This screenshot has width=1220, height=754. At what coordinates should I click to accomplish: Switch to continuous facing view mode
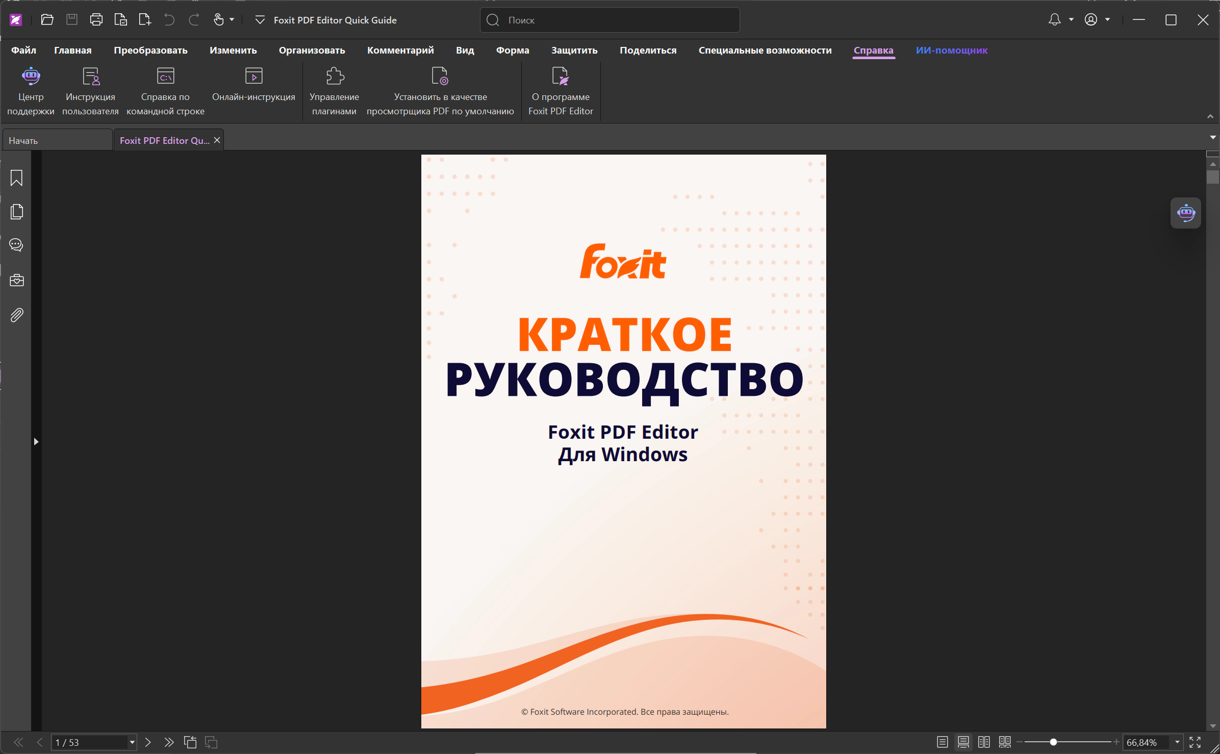pos(1005,742)
